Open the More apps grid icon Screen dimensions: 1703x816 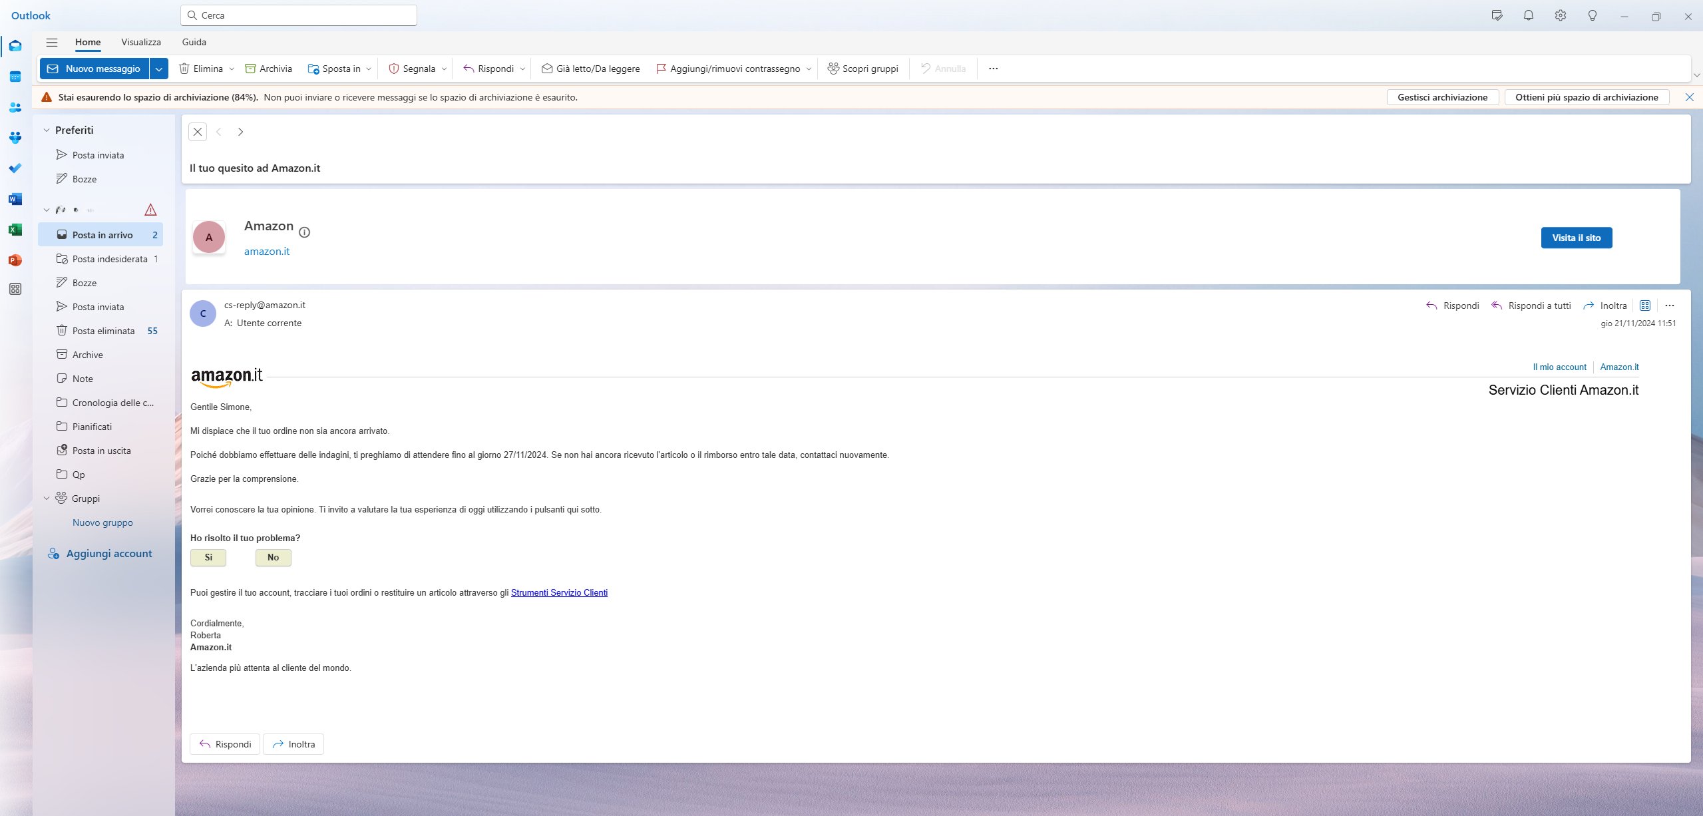pyautogui.click(x=15, y=289)
